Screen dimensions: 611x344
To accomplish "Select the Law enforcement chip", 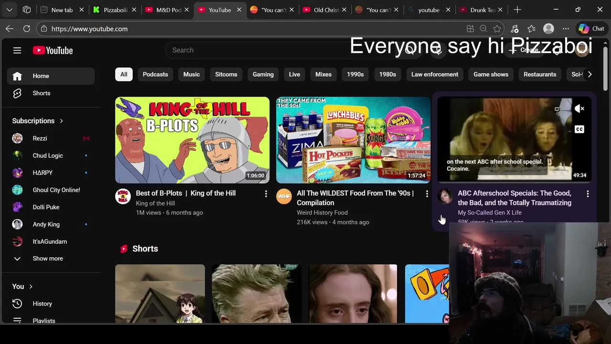I will pos(435,74).
